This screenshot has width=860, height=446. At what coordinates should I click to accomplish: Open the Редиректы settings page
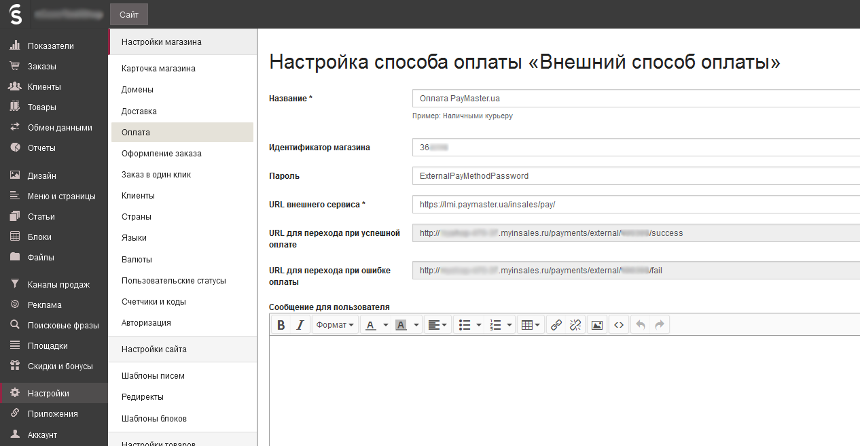(x=143, y=397)
